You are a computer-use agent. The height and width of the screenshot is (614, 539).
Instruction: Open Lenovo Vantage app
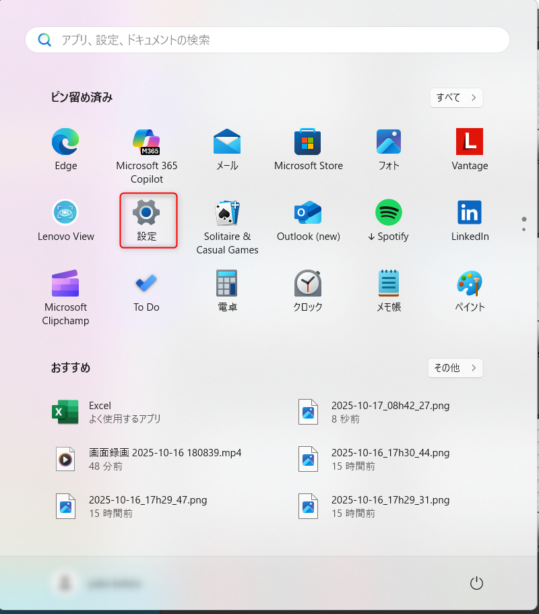[x=470, y=150]
